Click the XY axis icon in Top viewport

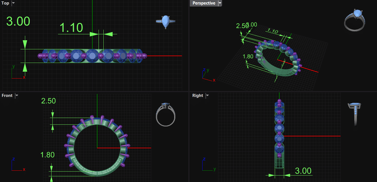(17, 73)
